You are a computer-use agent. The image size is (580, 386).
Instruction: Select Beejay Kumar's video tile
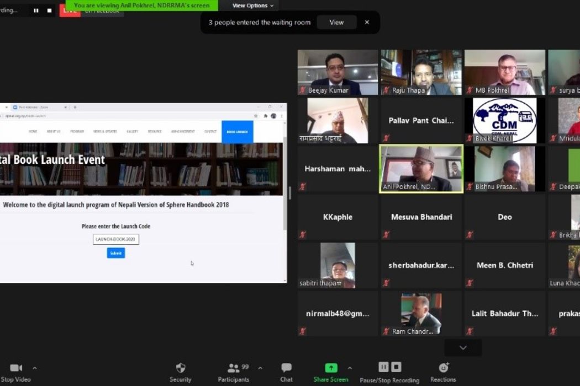pos(338,72)
